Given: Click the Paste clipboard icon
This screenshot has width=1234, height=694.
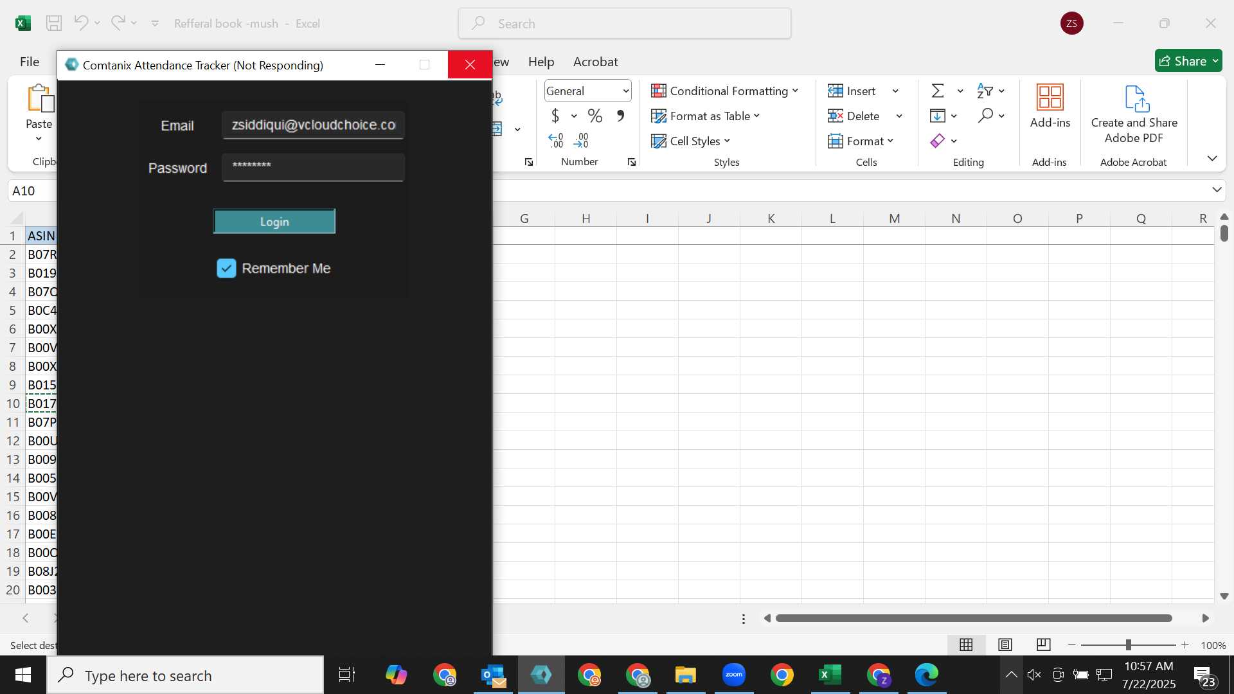Looking at the screenshot, I should click(x=40, y=98).
